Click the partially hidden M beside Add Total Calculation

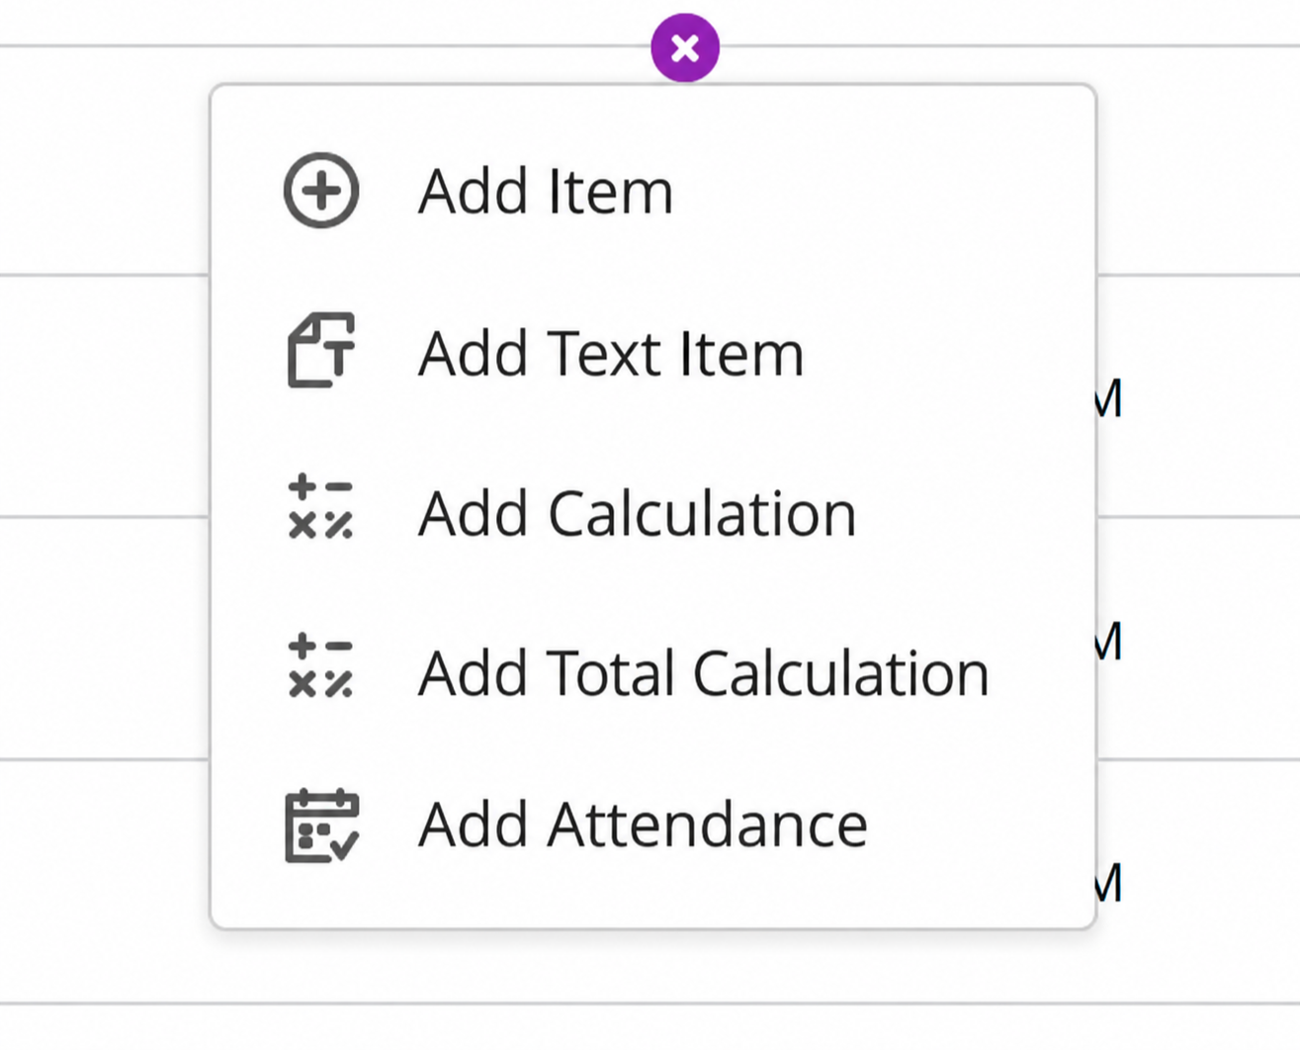pos(1109,642)
